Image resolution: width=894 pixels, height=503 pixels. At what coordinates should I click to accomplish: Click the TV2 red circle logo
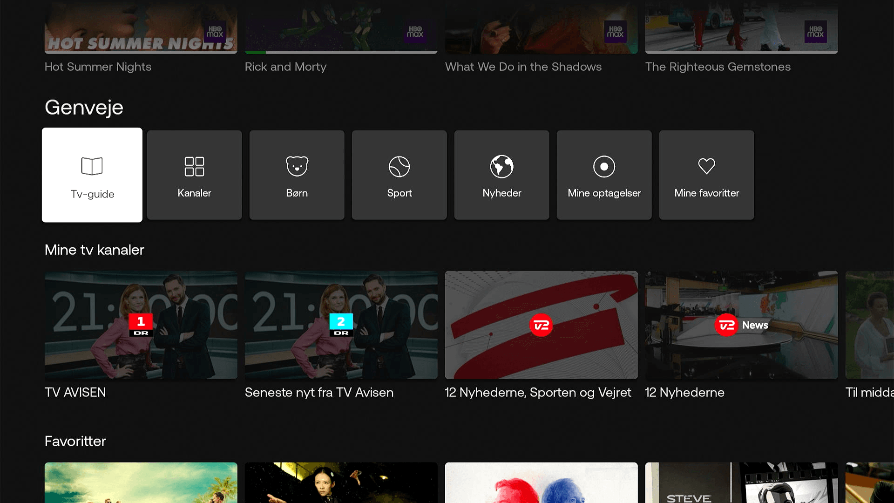point(541,325)
